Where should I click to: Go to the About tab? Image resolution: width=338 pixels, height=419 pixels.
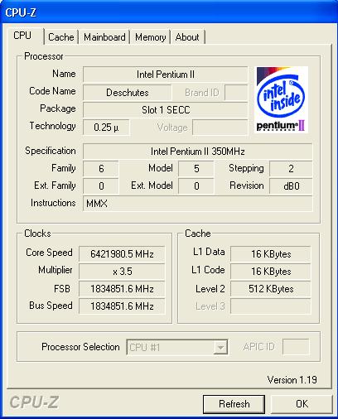187,37
